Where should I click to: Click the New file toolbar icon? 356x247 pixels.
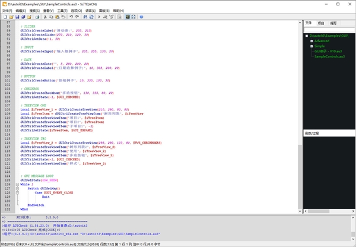4,17
